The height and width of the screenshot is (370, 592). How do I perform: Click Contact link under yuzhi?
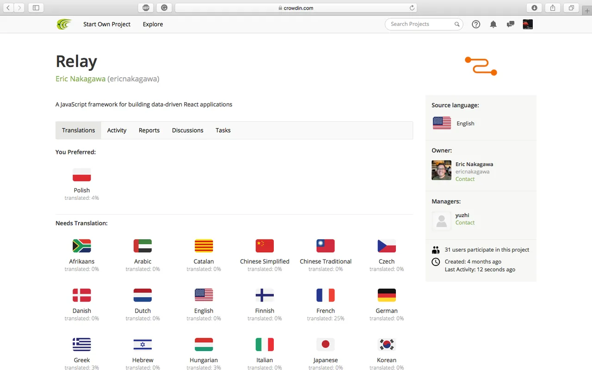point(465,222)
